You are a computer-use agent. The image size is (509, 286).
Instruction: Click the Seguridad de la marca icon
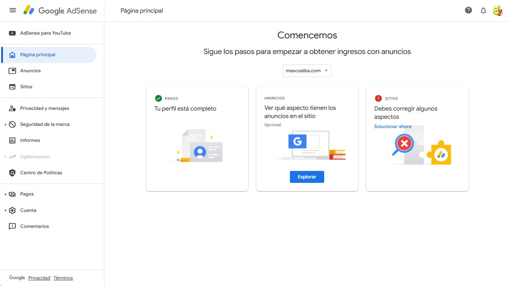pos(12,124)
